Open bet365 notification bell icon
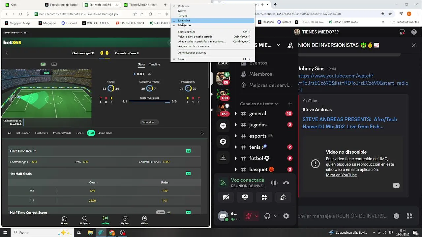422x237 pixels. point(202,133)
